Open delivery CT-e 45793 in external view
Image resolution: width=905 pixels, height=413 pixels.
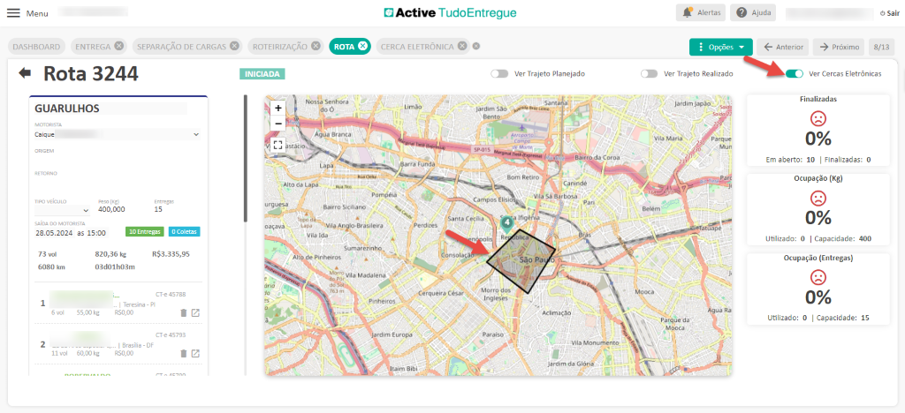pyautogui.click(x=195, y=353)
